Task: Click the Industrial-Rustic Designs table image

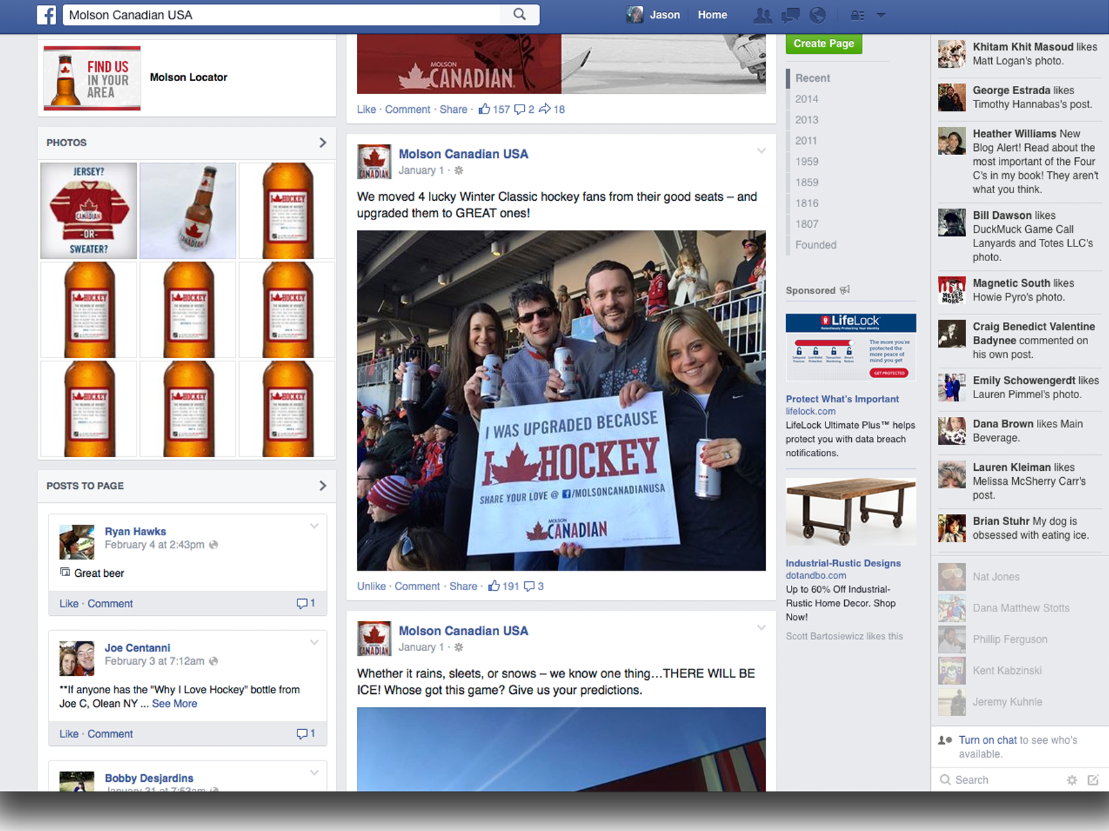Action: (851, 512)
